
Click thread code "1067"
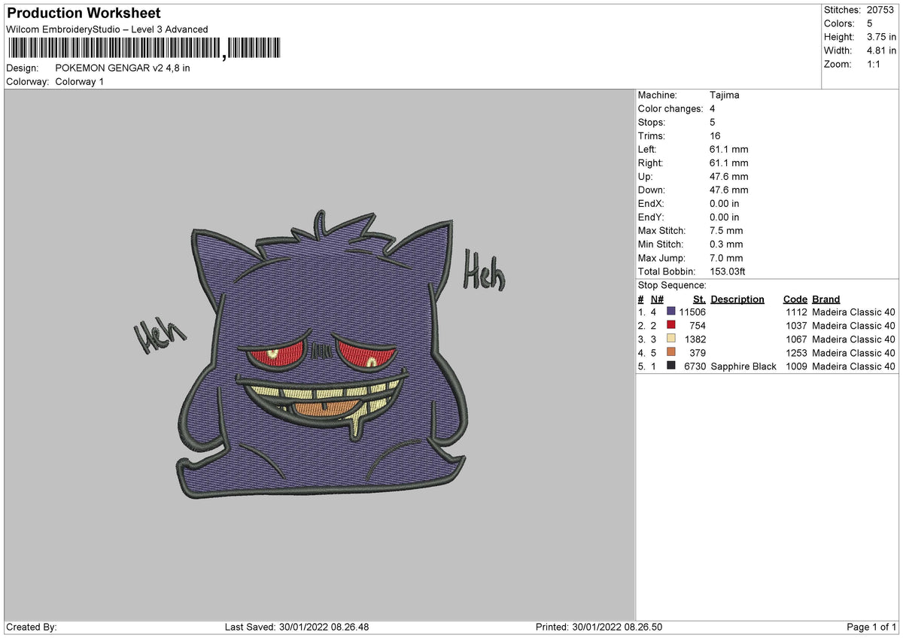pos(797,339)
